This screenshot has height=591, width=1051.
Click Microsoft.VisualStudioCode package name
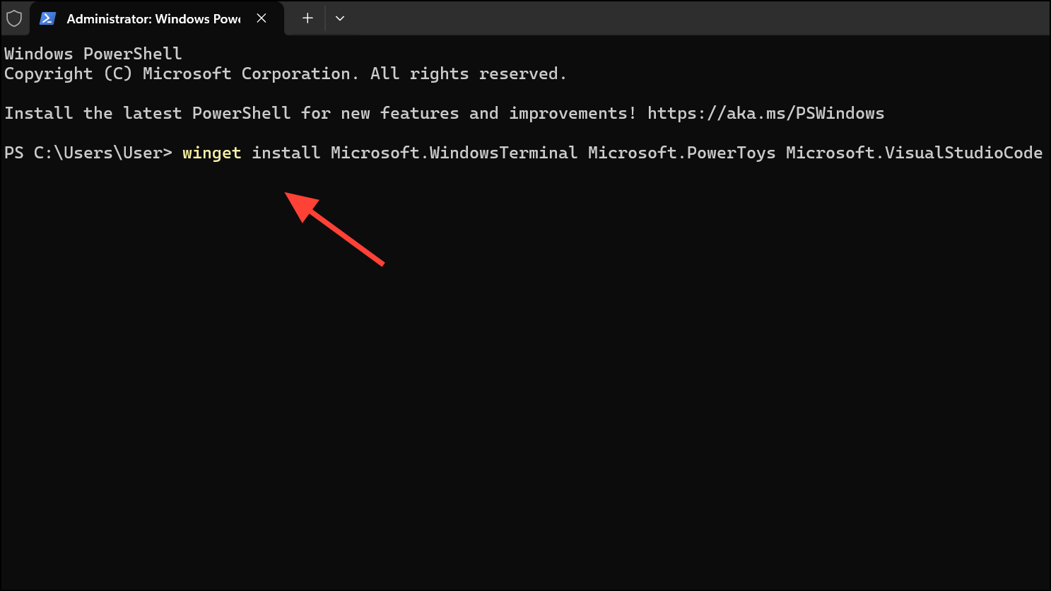[x=914, y=153]
